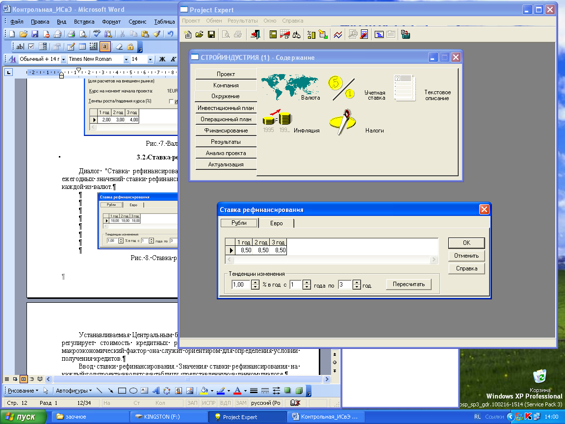Open the Рисование drawing menu dropdown
Viewport: 565px width, 424px height.
pos(23,391)
